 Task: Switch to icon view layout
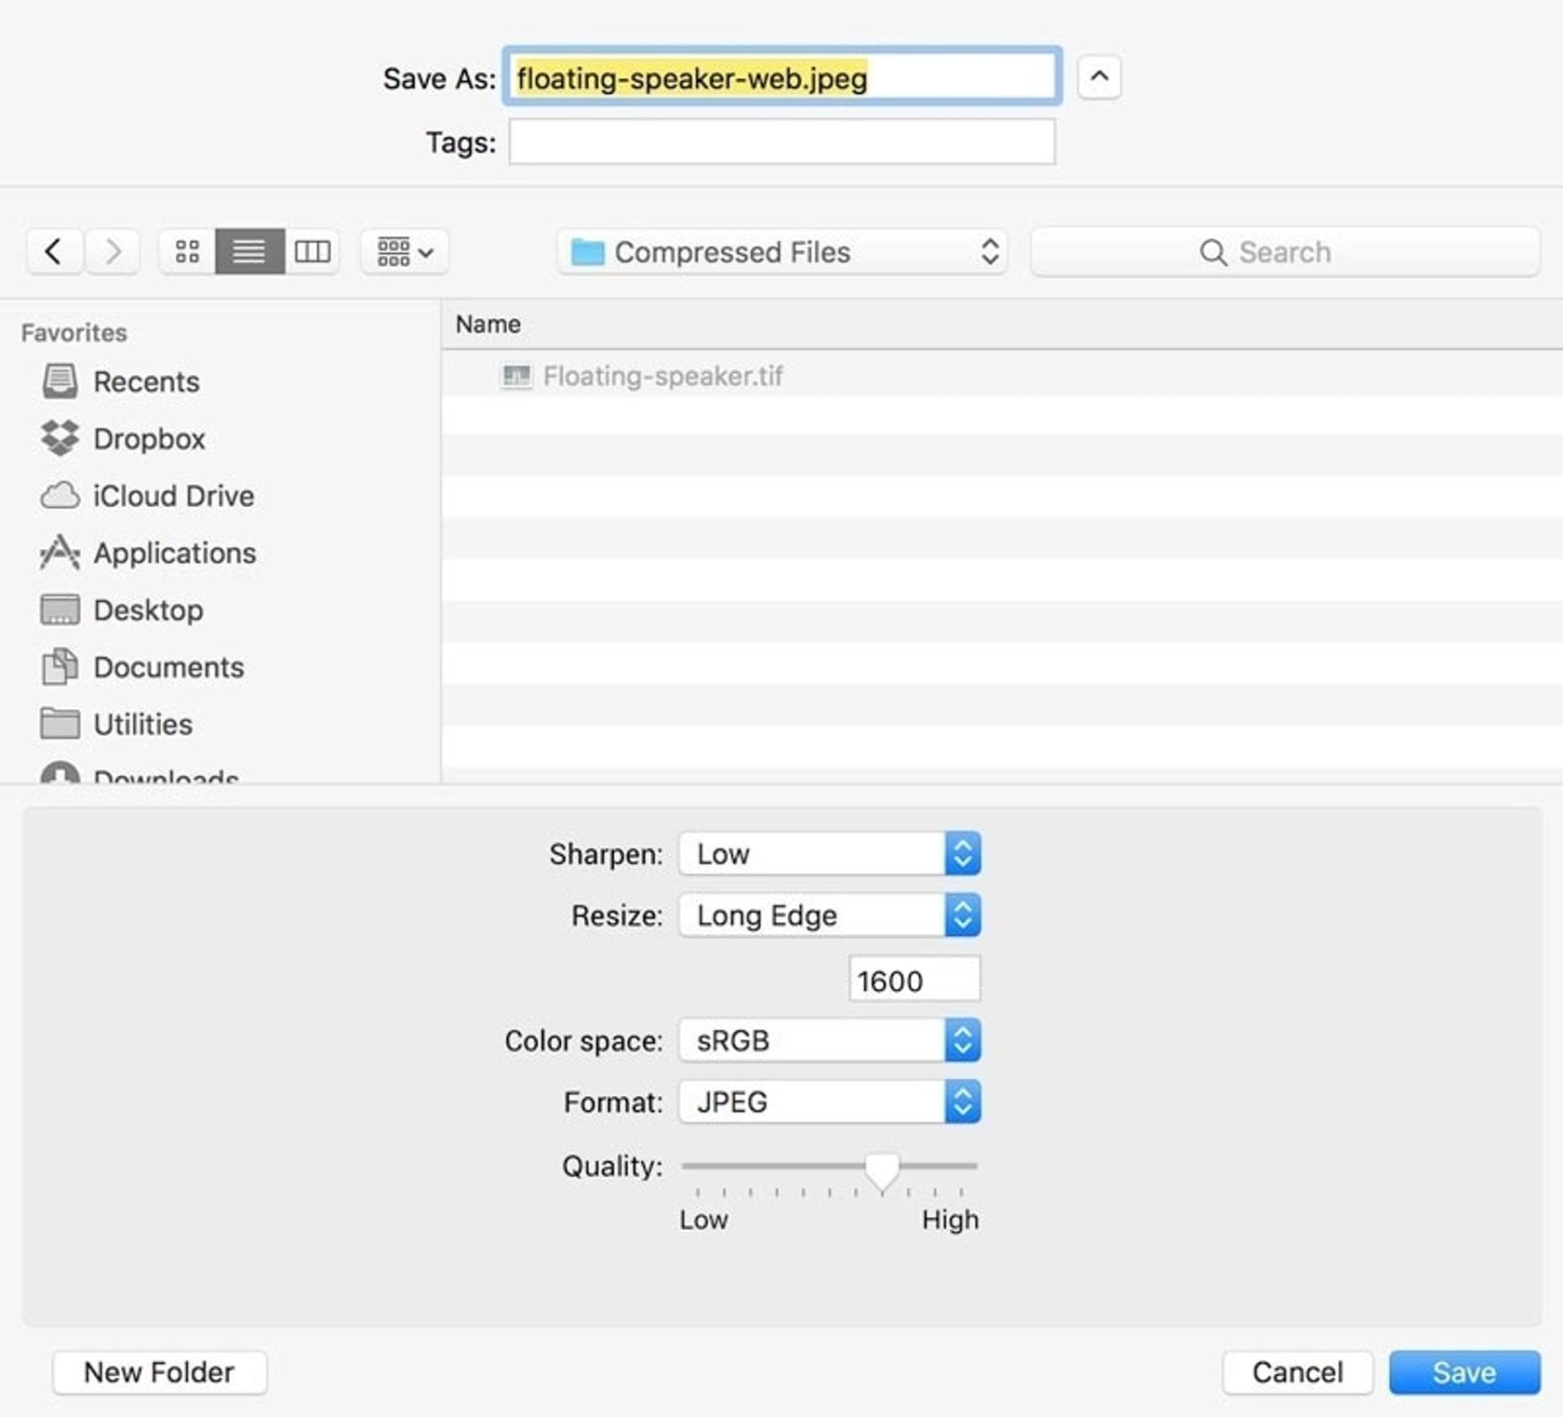[x=185, y=250]
